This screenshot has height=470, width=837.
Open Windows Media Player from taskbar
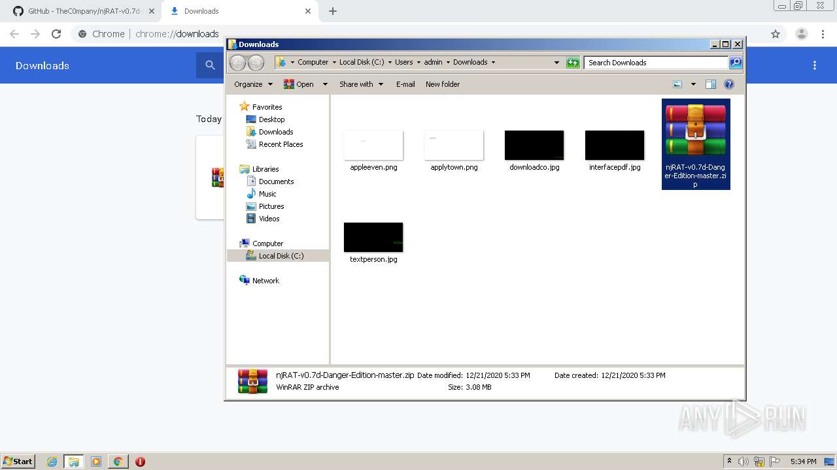pos(96,462)
